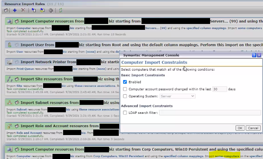Open these resource associations link in Site rule

coord(95,86)
